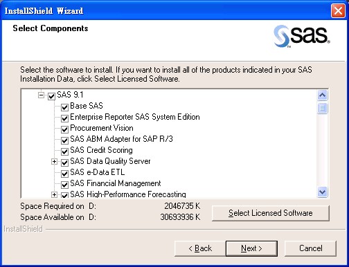
Task: Uncheck the SAS Financial Management checkbox
Action: [x=64, y=185]
